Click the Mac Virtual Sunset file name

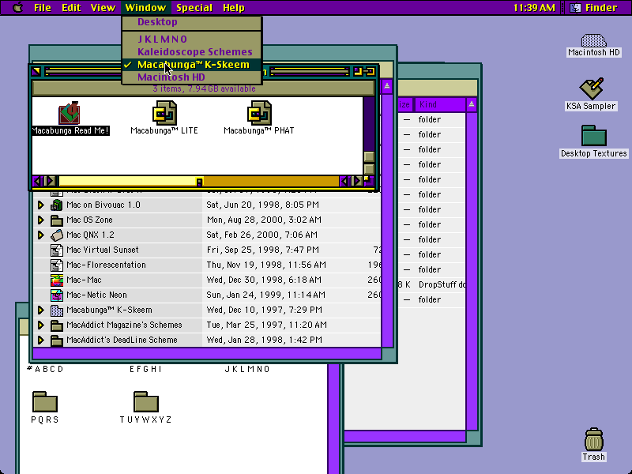[x=103, y=250]
